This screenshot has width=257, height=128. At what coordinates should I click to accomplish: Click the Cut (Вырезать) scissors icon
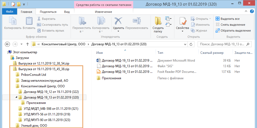(x=39, y=19)
